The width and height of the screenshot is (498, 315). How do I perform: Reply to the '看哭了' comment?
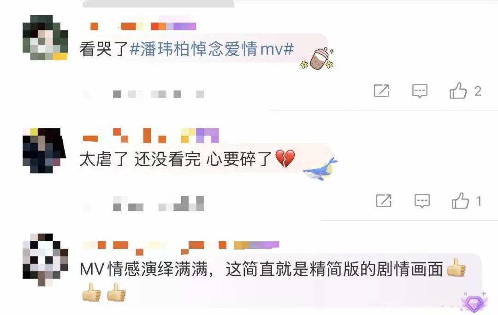pos(420,91)
